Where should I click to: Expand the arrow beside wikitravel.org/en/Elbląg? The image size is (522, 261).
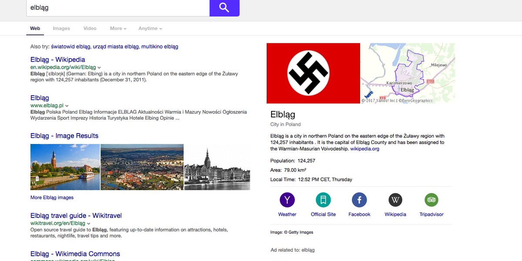point(89,224)
